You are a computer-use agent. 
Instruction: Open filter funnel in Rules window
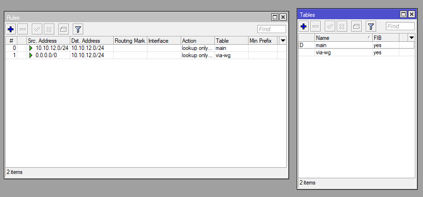78,29
